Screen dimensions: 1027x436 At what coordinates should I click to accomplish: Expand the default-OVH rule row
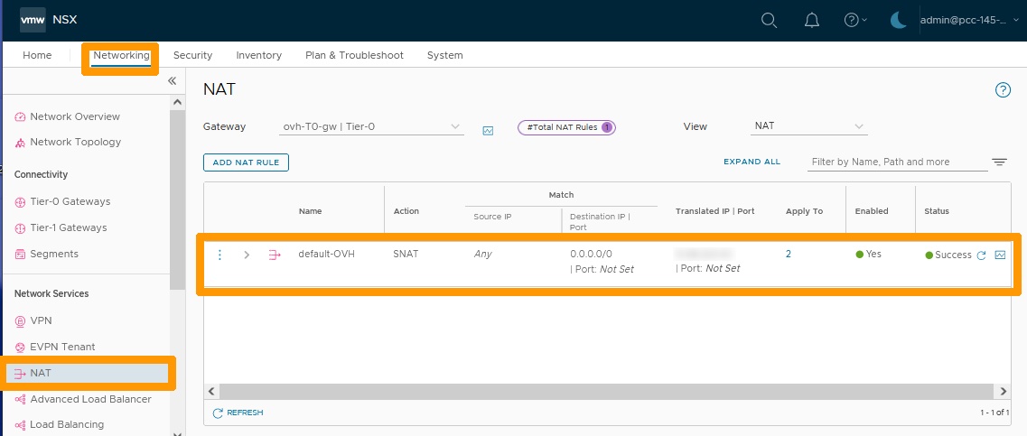[247, 255]
